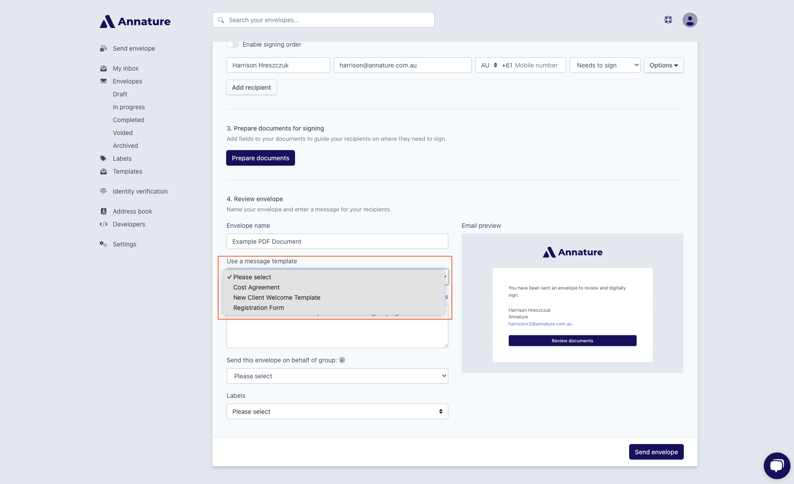Choose Cost Agreement message template
The height and width of the screenshot is (484, 794).
coord(334,287)
